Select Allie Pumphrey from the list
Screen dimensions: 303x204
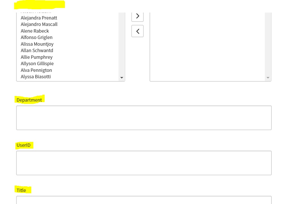37,57
